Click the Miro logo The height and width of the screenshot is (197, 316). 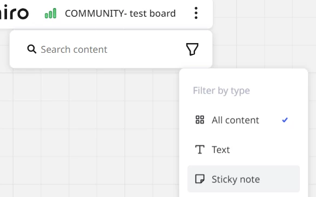(14, 12)
